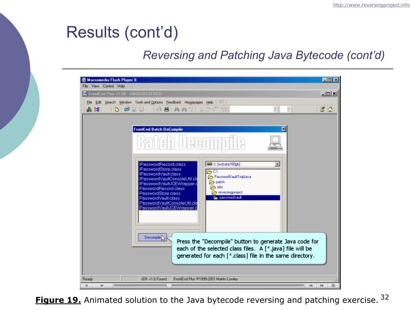Select PasswordVaultConsoleUtil.class in the file list
The height and width of the screenshot is (310, 414).
coord(168,203)
